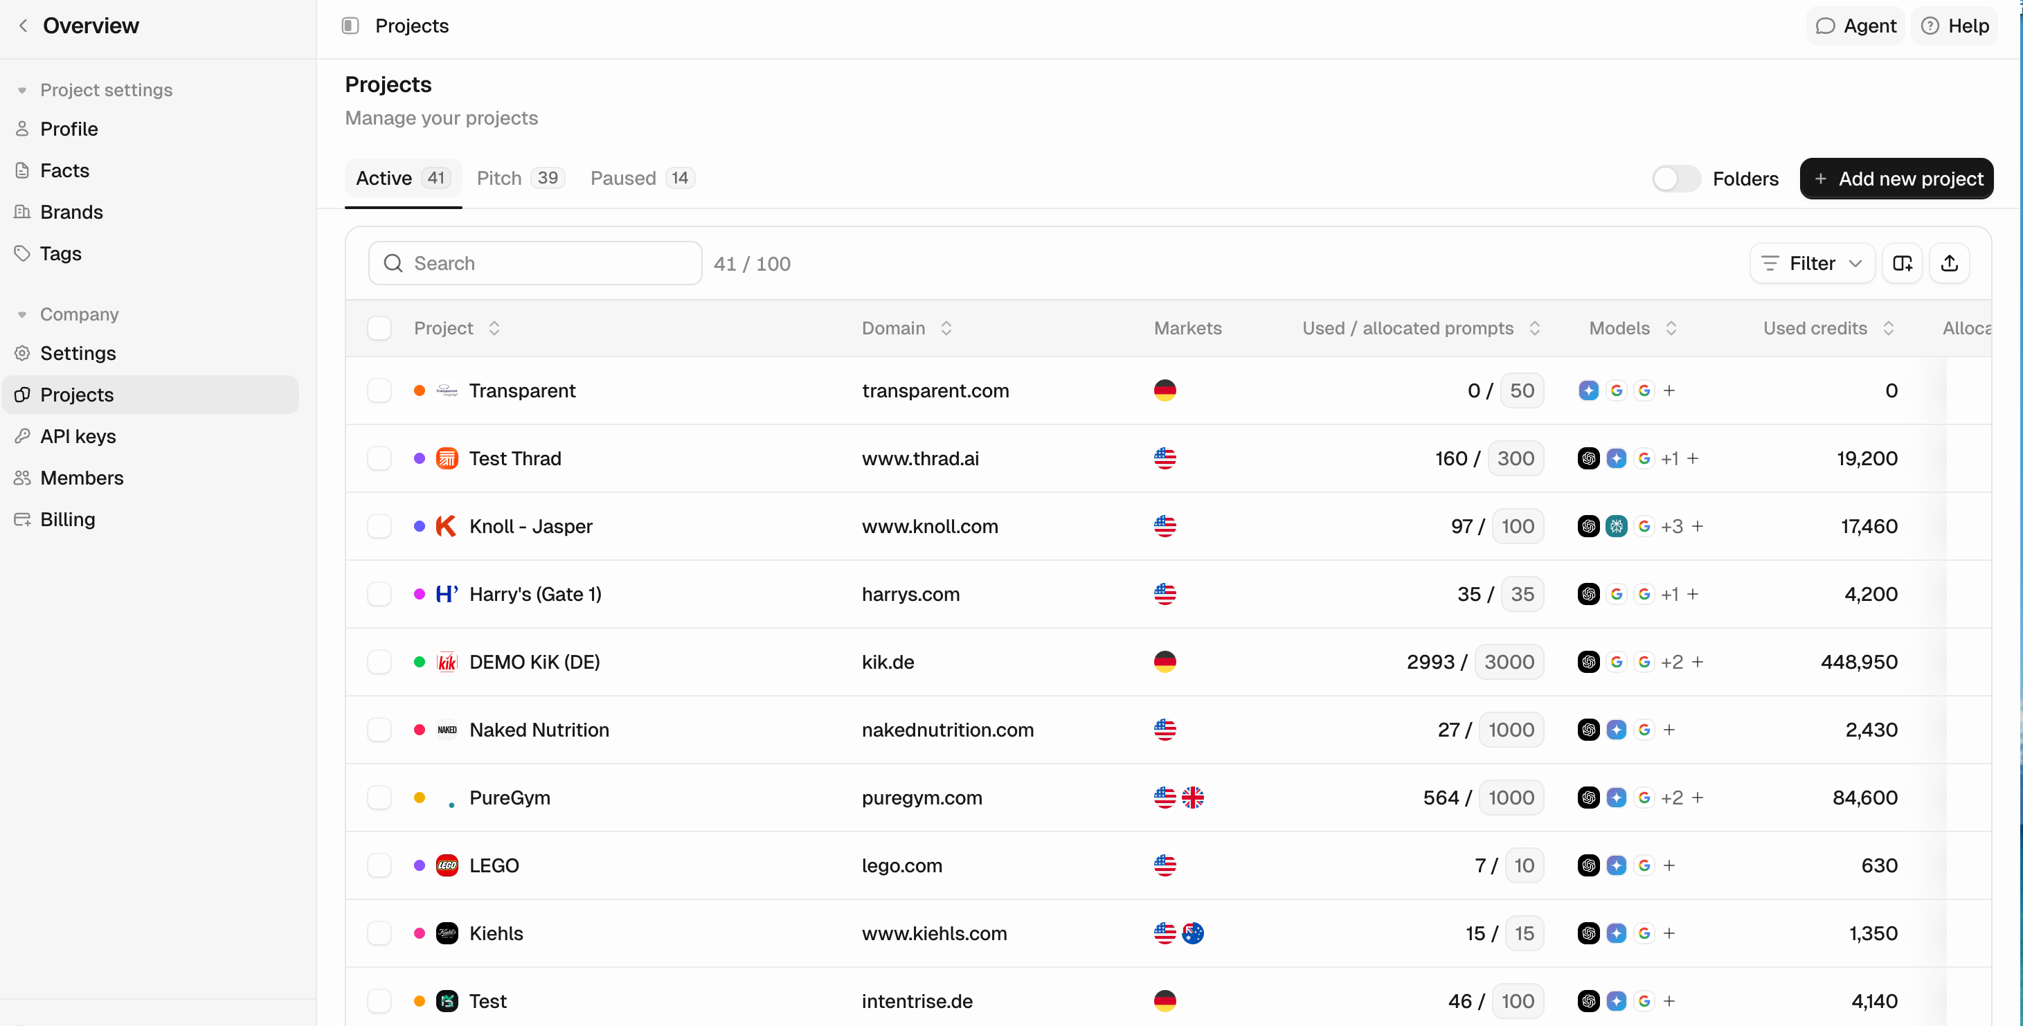Go back using the Overview arrow
The image size is (2023, 1026).
(24, 26)
